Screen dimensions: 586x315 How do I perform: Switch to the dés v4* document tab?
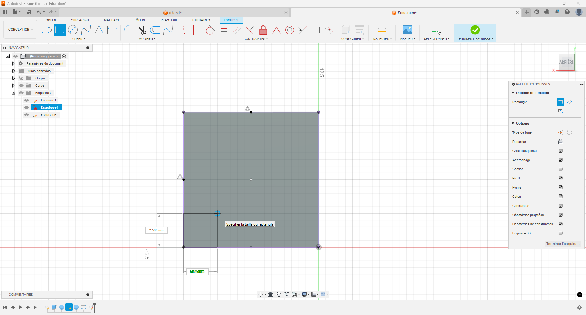(172, 13)
